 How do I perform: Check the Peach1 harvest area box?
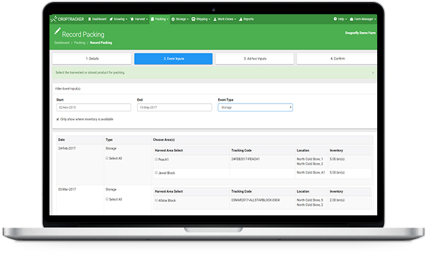tap(156, 159)
